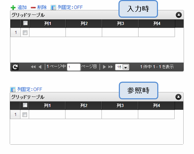Click column-freeze icon above reference-mode grid
Image resolution: width=194 pixels, height=154 pixels.
(x=13, y=90)
